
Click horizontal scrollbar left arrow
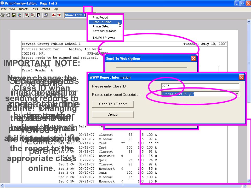[2, 186]
